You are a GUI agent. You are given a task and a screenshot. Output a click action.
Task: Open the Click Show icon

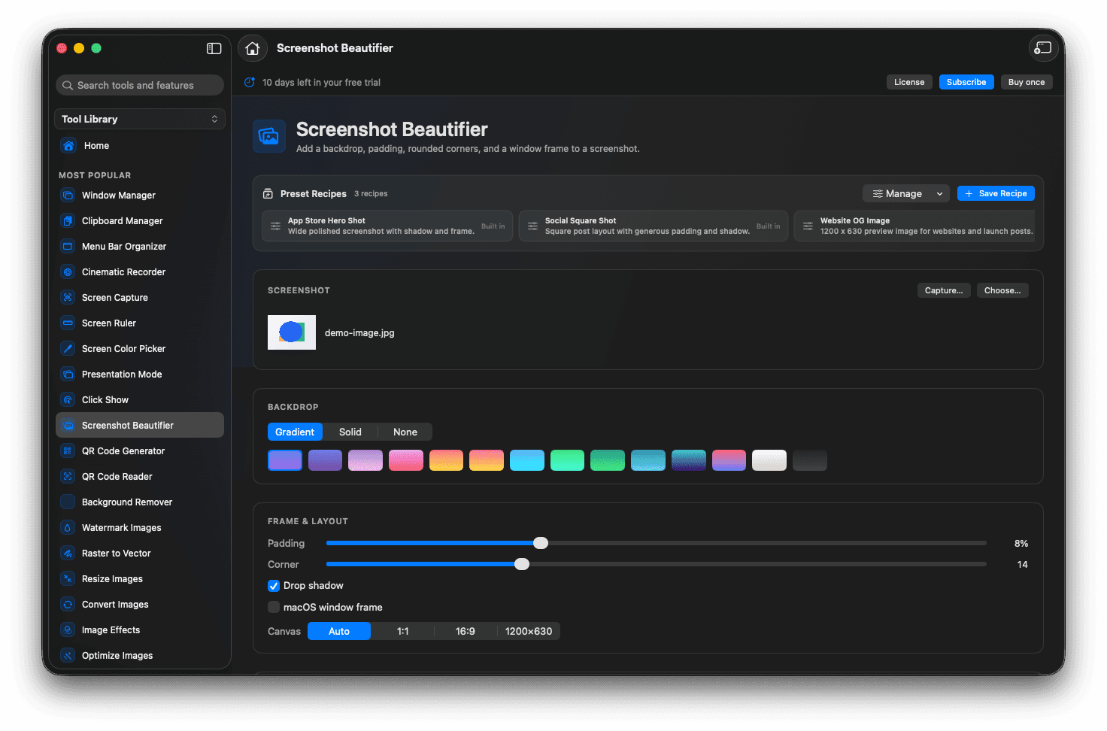[x=68, y=400]
